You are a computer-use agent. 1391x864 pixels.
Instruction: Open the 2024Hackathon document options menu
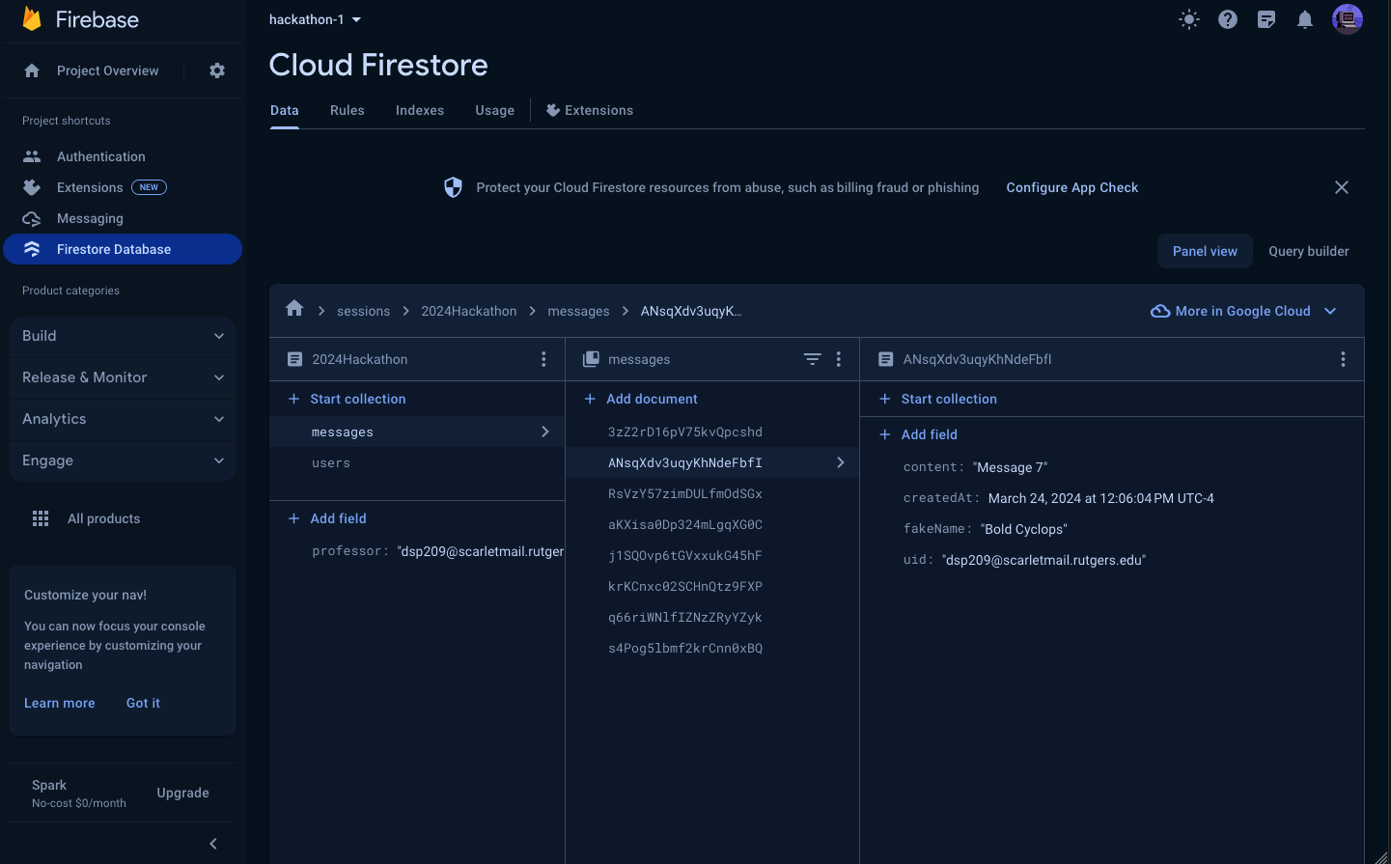coord(543,359)
